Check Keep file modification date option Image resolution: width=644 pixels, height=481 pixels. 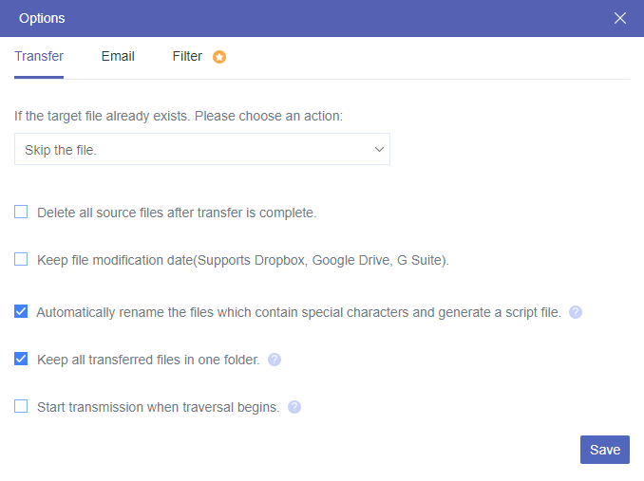coord(21,260)
